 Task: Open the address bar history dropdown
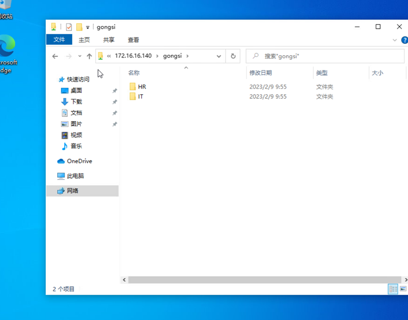tap(219, 56)
